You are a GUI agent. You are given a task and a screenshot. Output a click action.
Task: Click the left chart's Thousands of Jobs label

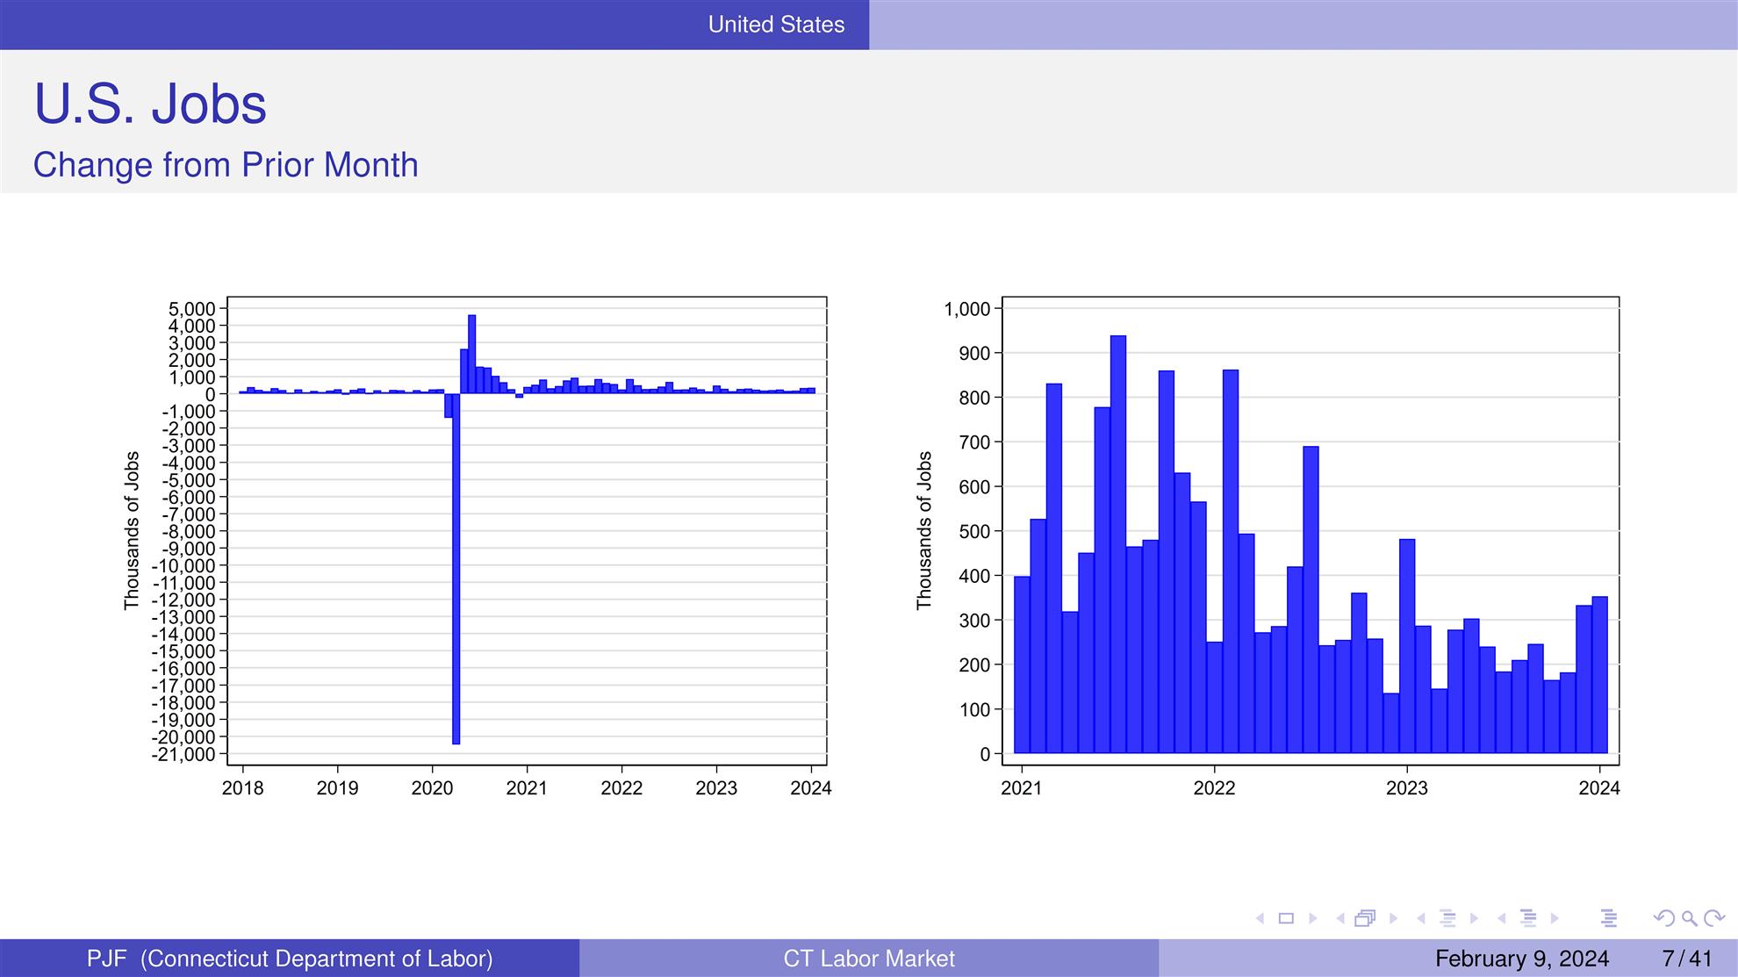tap(132, 530)
